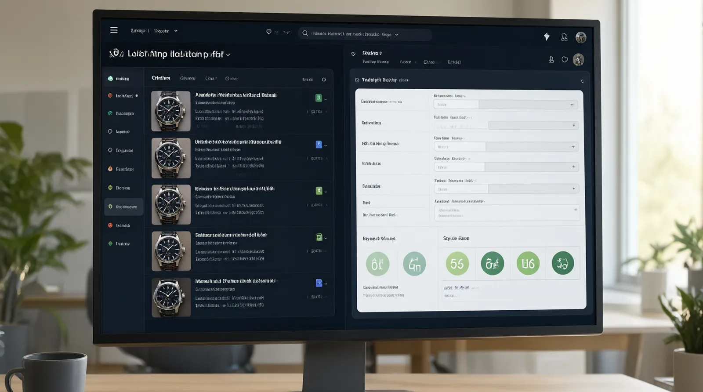The height and width of the screenshot is (392, 703).
Task: Click the magnifier icon in the search bar
Action: click(x=305, y=33)
